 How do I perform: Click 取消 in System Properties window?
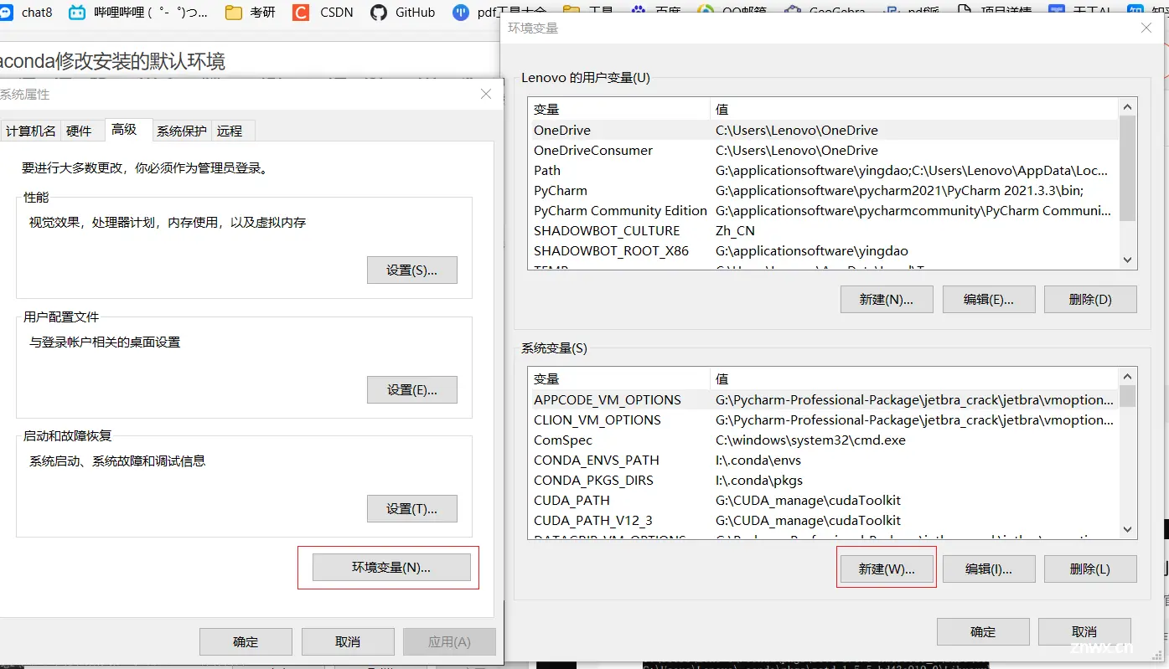pyautogui.click(x=348, y=641)
